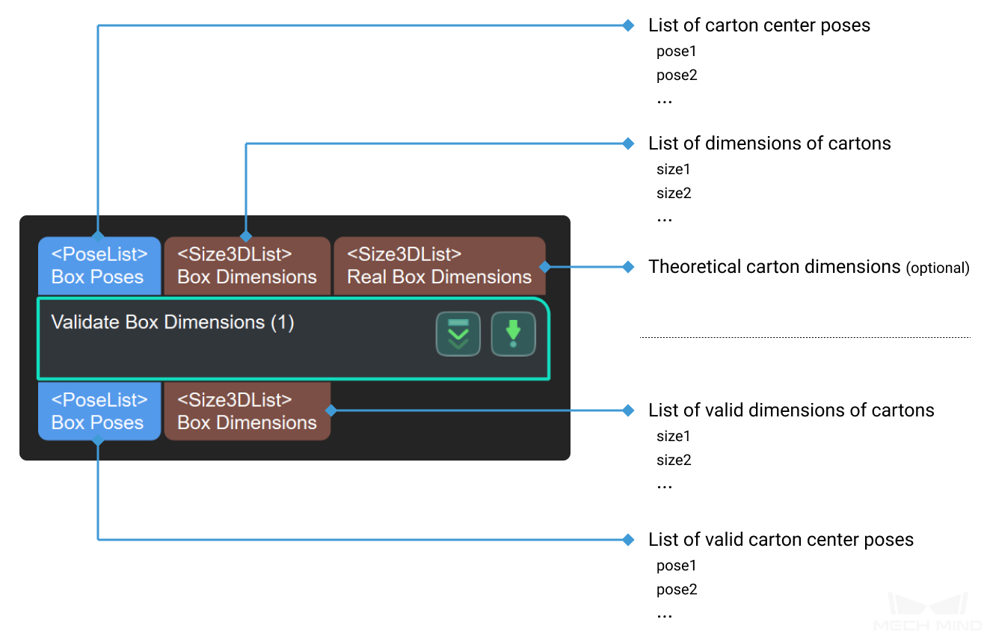Click the text 'List of carton center poses'
Viewport: 984px width, 634px height.
759,25
